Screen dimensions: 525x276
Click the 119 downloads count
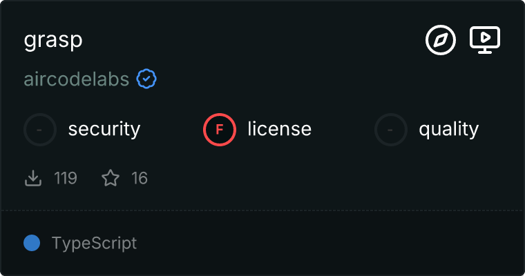click(66, 179)
